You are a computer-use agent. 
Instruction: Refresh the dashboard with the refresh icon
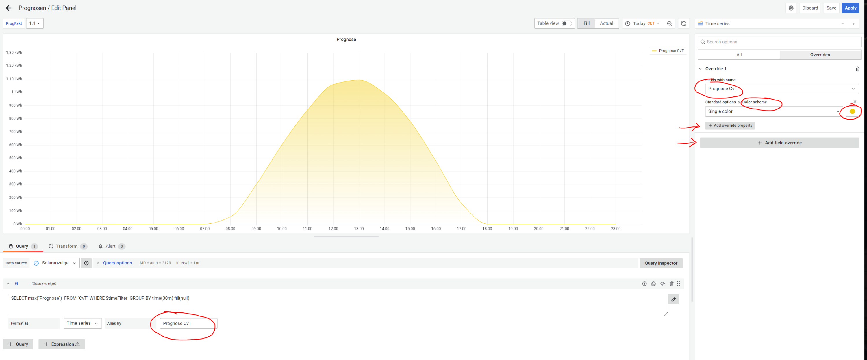683,24
